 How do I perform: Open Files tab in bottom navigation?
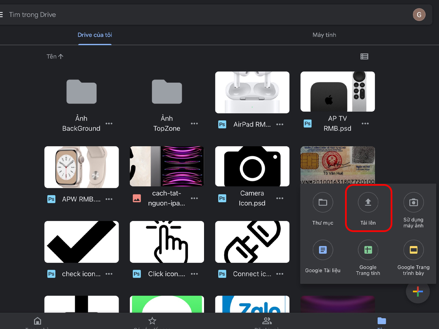click(x=381, y=321)
